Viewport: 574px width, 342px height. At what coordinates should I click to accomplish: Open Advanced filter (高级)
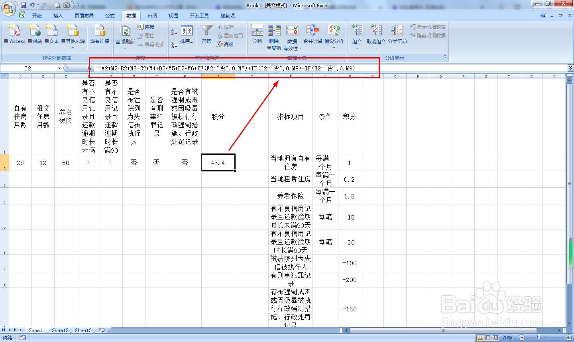(x=225, y=44)
